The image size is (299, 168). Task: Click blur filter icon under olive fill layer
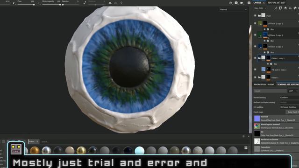268,29
